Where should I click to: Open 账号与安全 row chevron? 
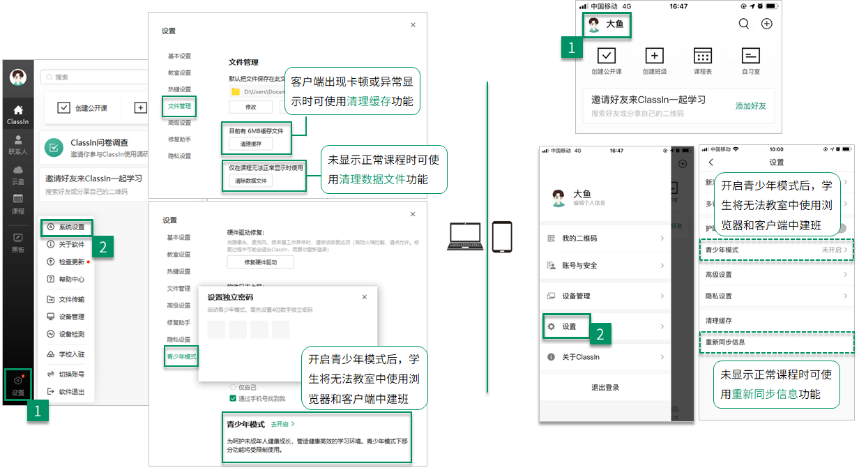662,265
